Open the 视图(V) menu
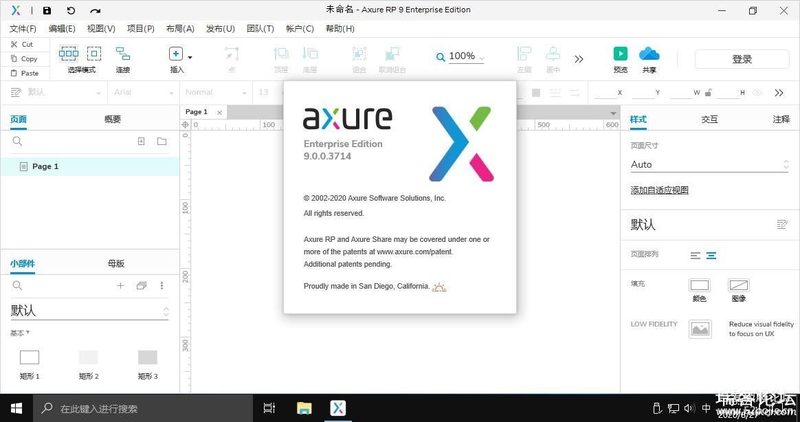 click(101, 29)
